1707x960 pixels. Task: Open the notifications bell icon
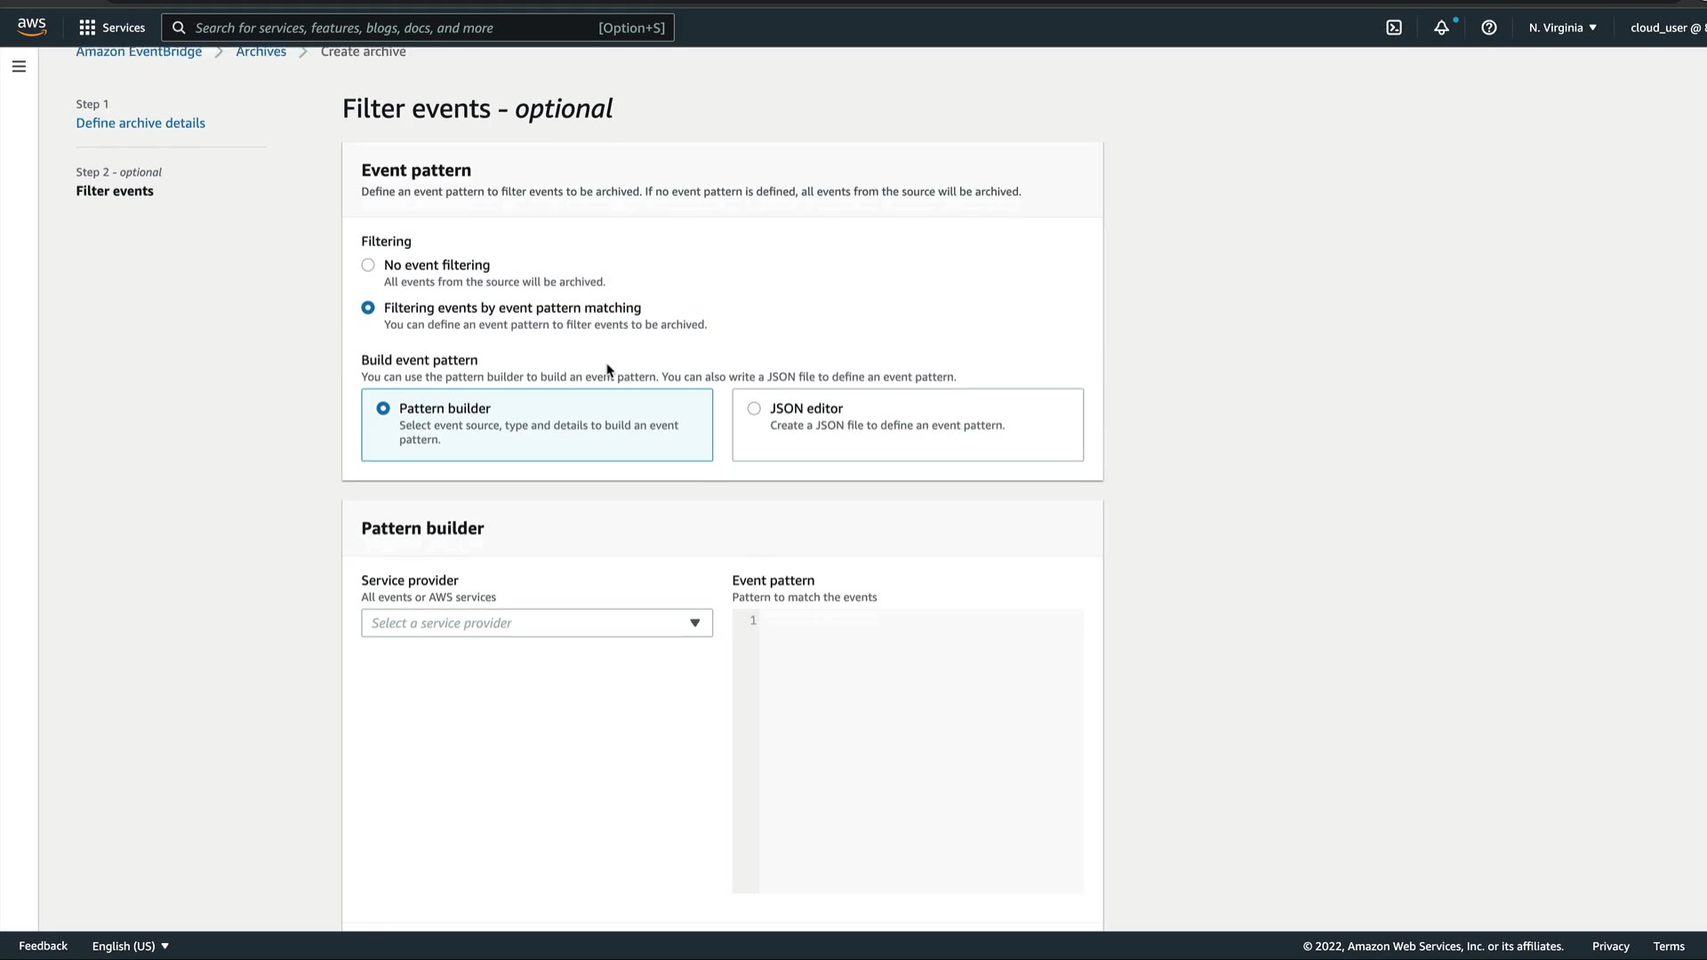click(1441, 28)
